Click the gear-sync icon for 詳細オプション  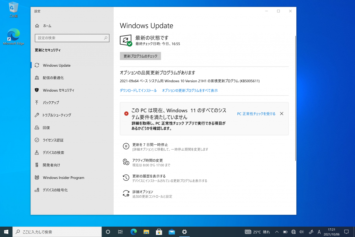pyautogui.click(x=126, y=194)
